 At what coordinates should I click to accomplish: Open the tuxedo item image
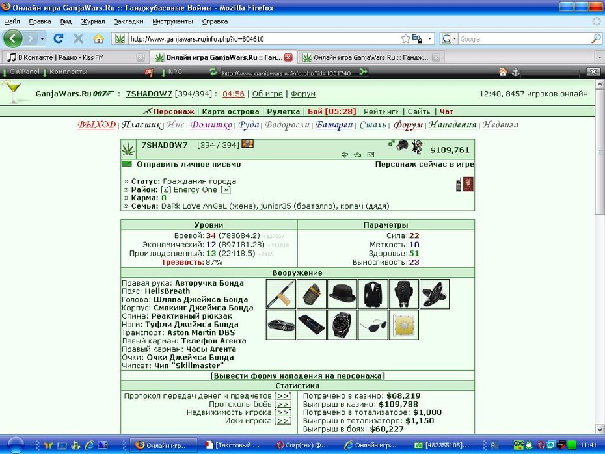click(x=373, y=294)
